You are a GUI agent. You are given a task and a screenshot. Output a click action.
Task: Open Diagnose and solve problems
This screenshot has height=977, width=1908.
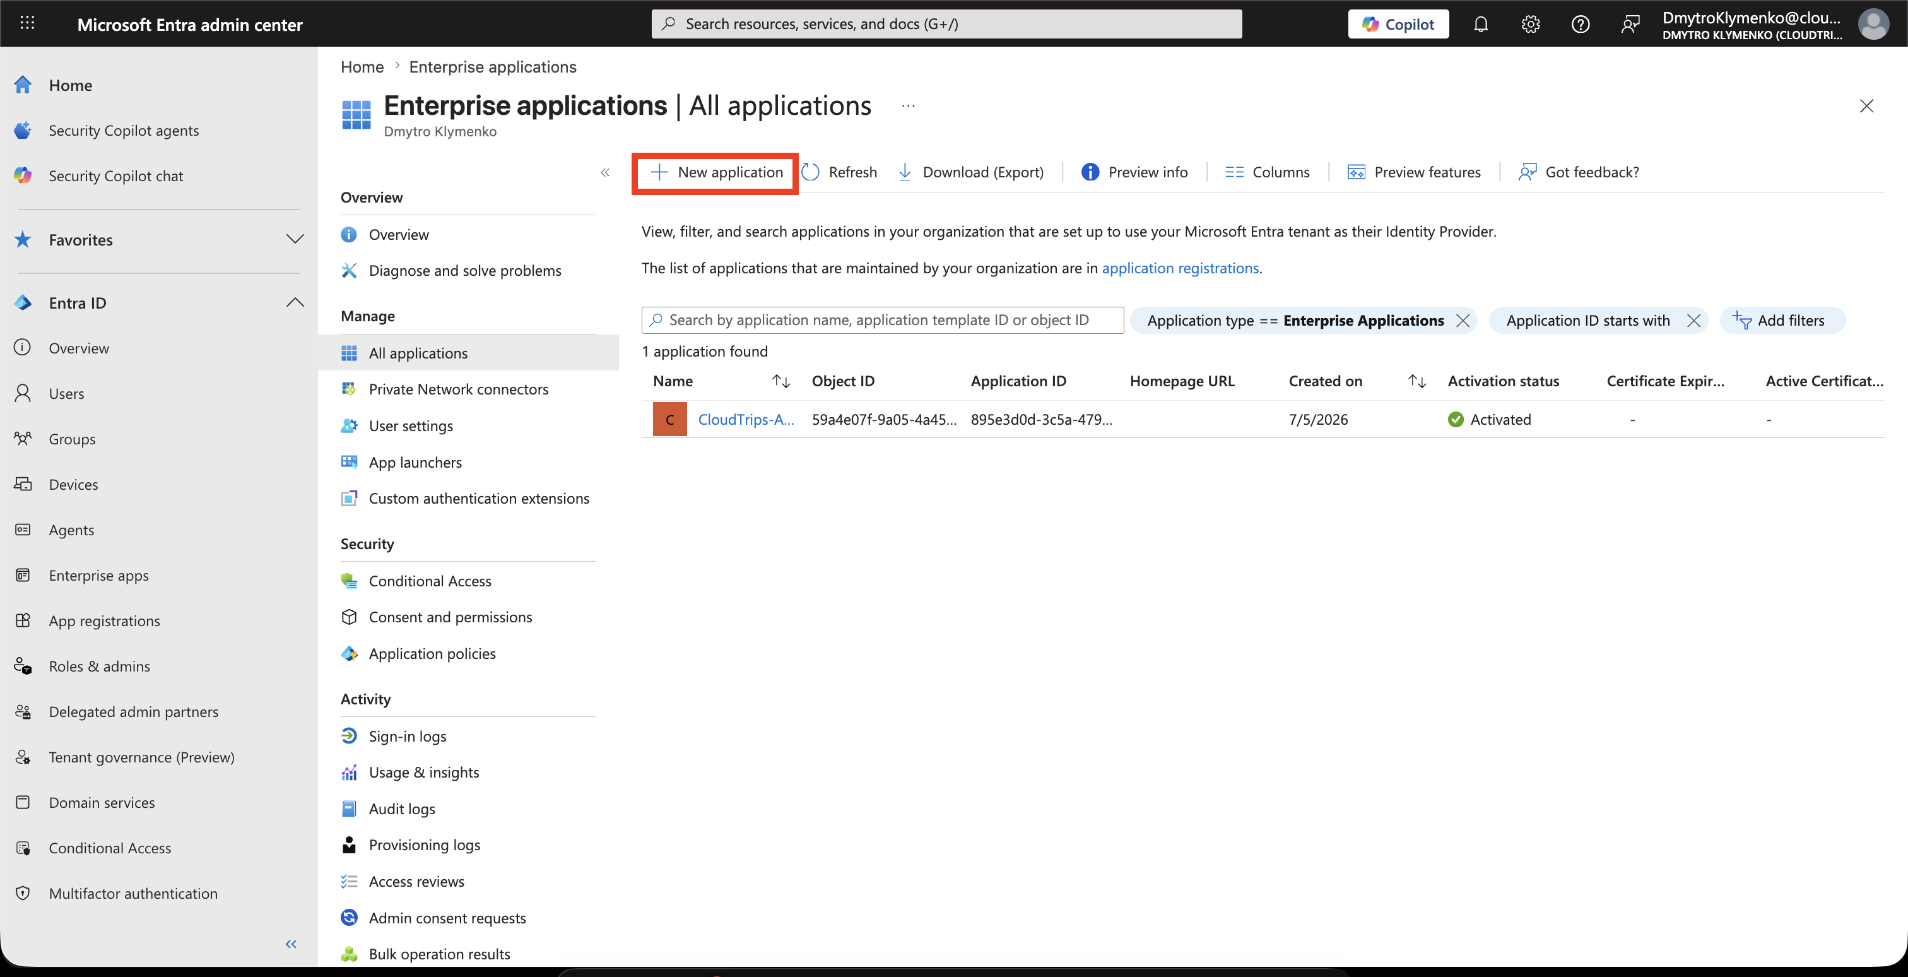[x=464, y=270]
